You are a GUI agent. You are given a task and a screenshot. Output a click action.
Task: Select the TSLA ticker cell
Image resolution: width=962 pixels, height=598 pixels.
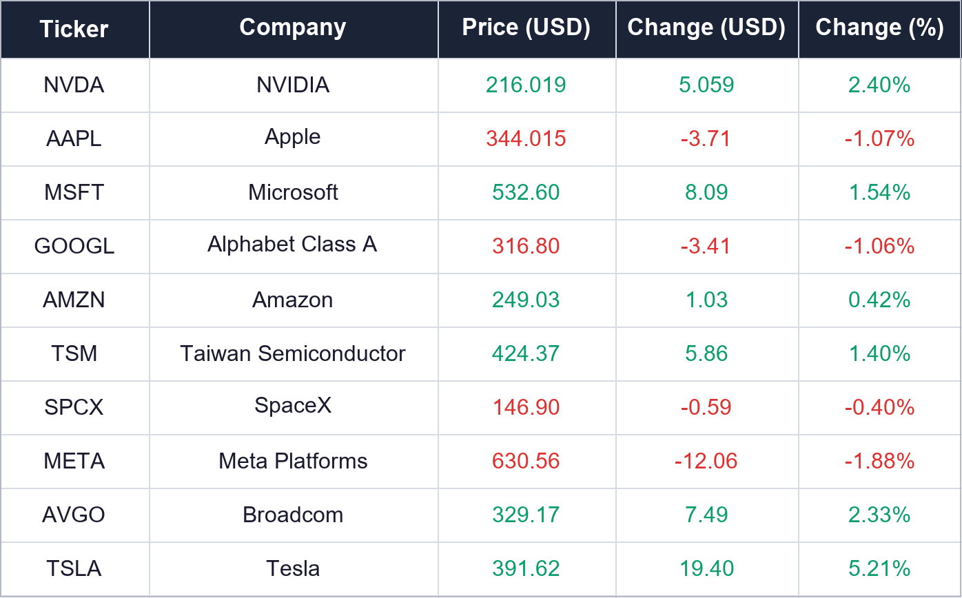pyautogui.click(x=74, y=568)
